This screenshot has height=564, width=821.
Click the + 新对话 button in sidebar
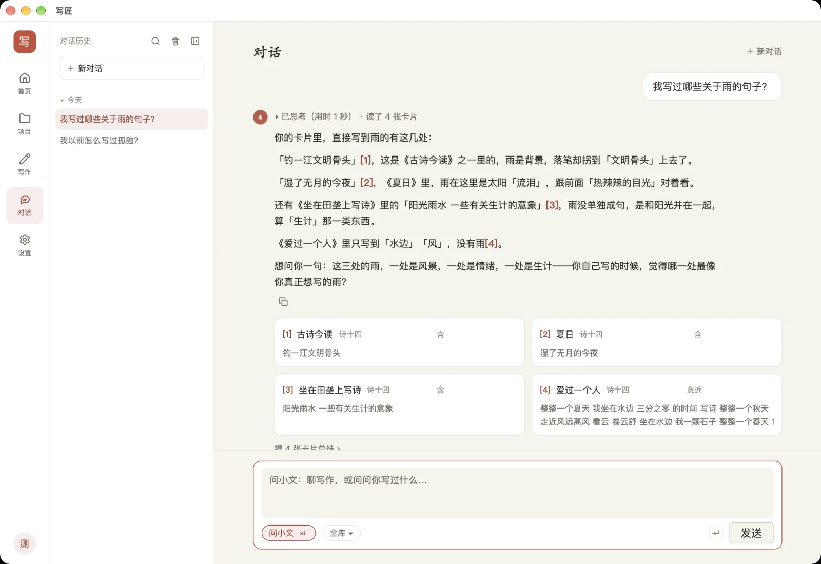[x=132, y=68]
